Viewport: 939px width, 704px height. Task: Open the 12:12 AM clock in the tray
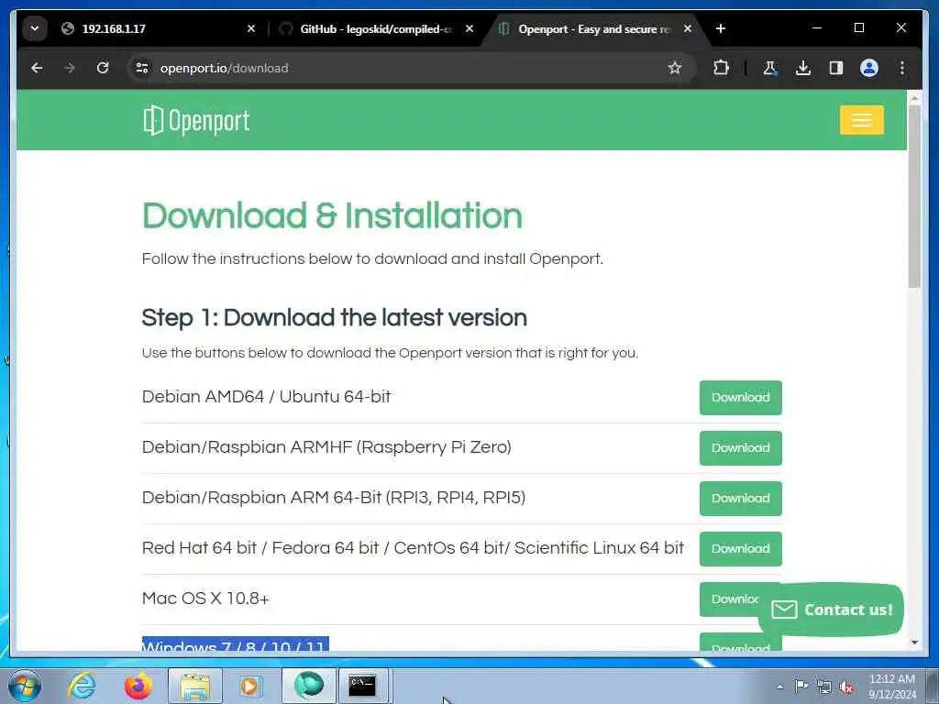click(892, 687)
